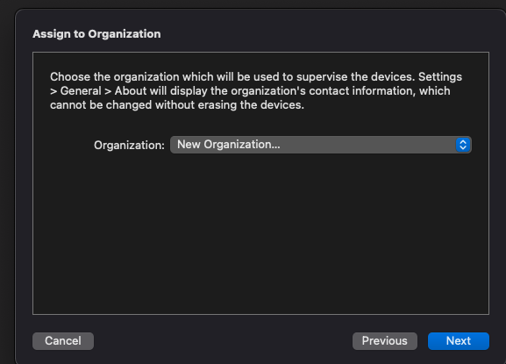Choose a different organization from the popup

click(x=321, y=145)
